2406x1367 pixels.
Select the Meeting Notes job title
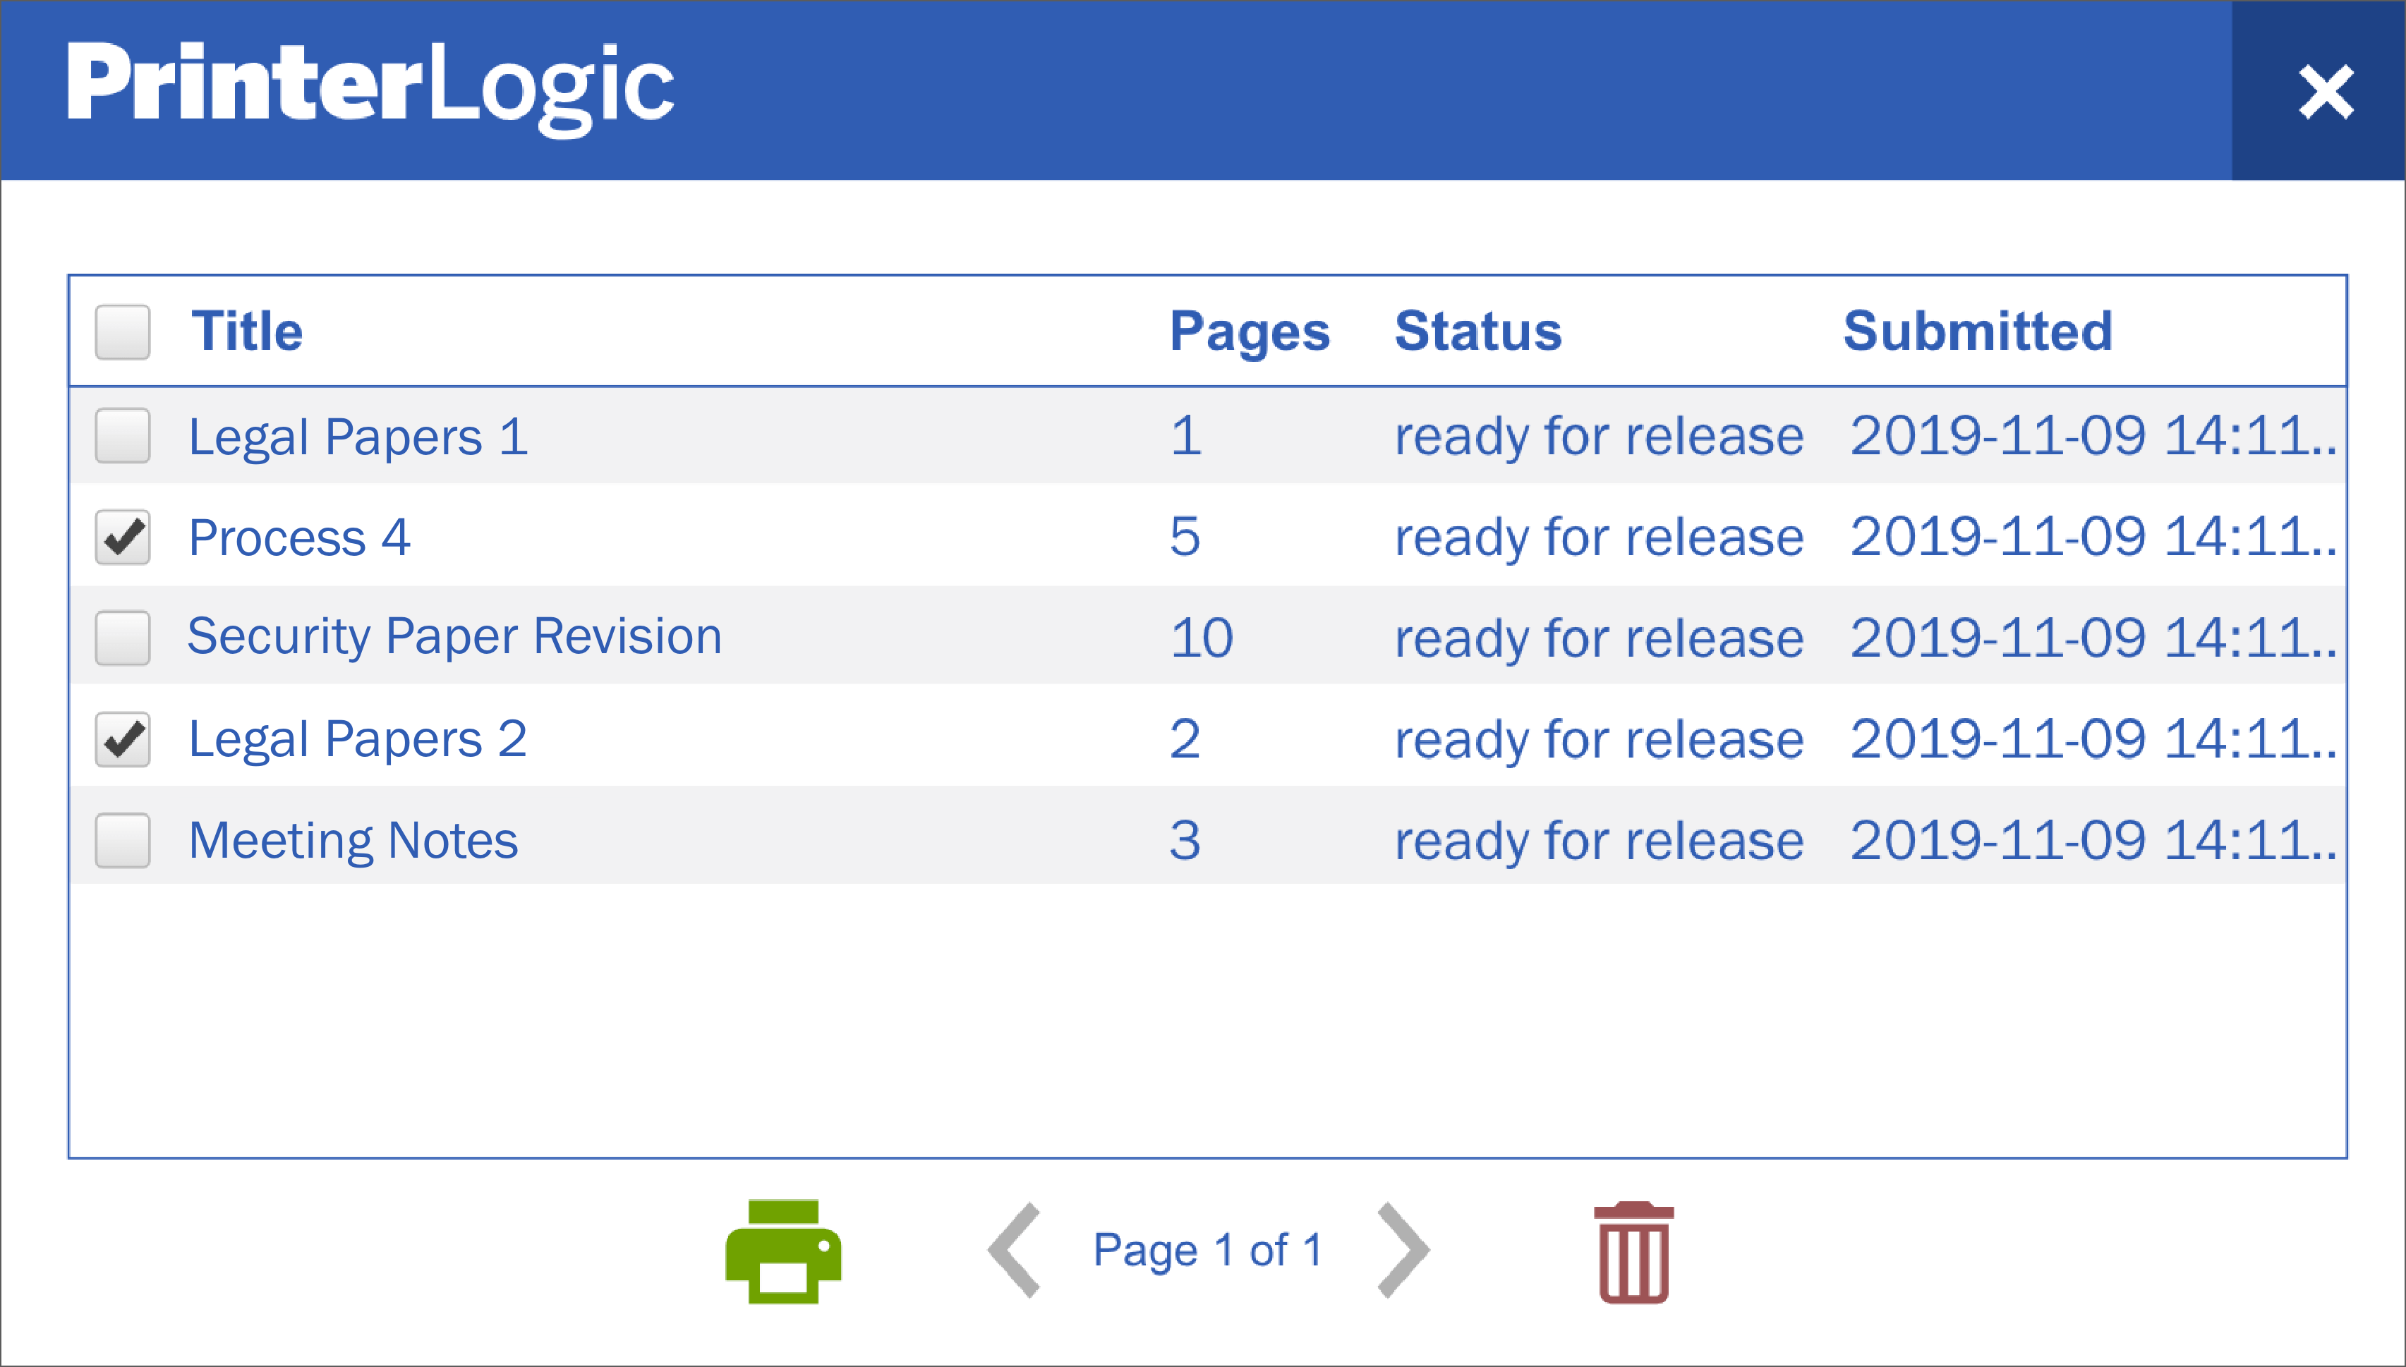click(x=353, y=840)
